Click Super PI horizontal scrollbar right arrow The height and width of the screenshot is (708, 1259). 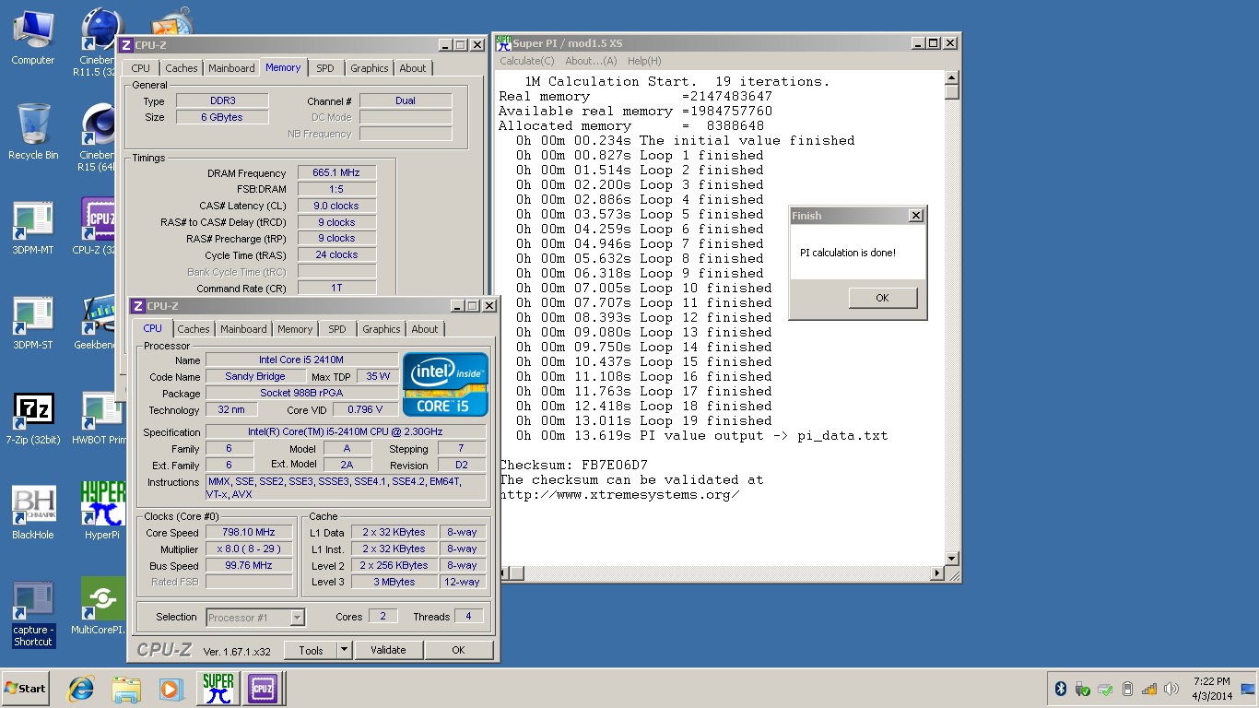(x=938, y=573)
